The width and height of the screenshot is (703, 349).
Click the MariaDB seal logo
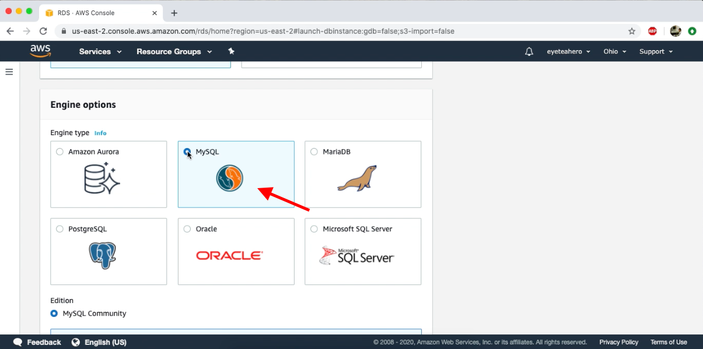point(357,178)
